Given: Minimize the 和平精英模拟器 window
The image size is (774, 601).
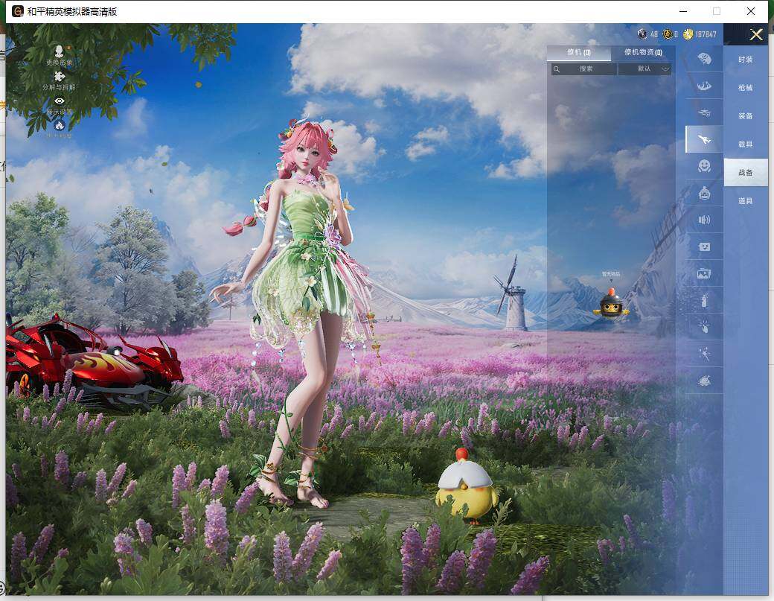Looking at the screenshot, I should pos(683,11).
